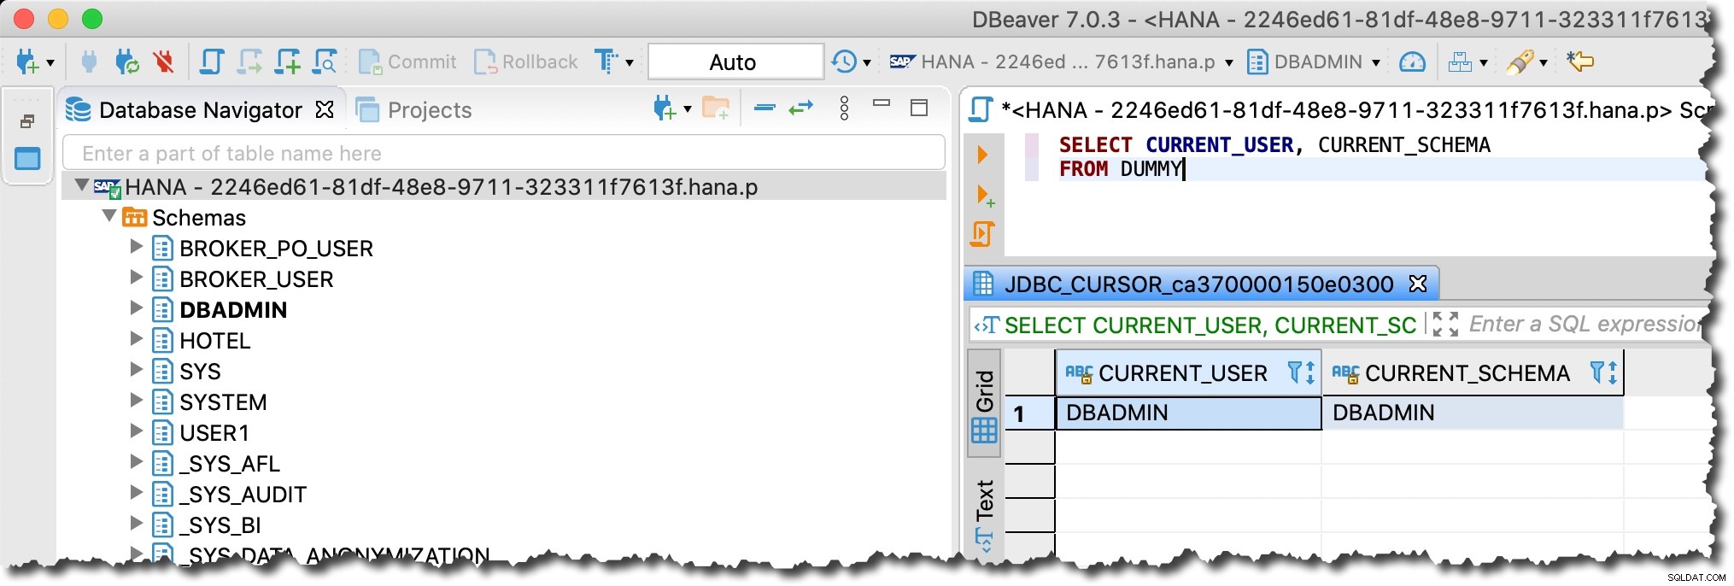Image resolution: width=1734 pixels, height=586 pixels.
Task: Maximize the Database Navigator panel
Action: [919, 108]
